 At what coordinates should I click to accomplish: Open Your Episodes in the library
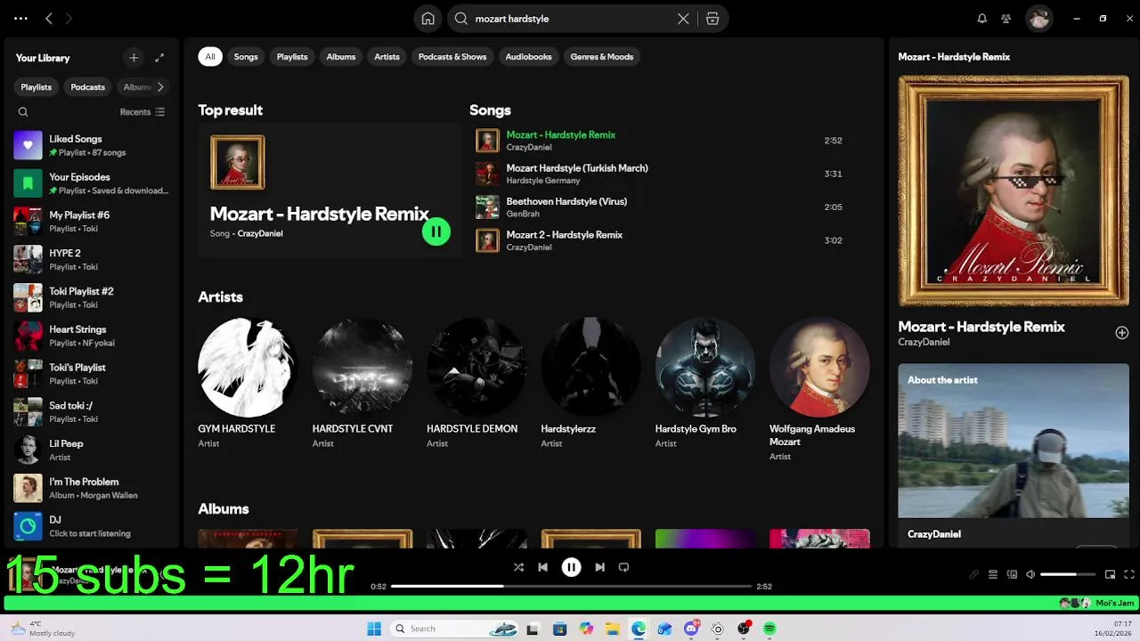91,183
